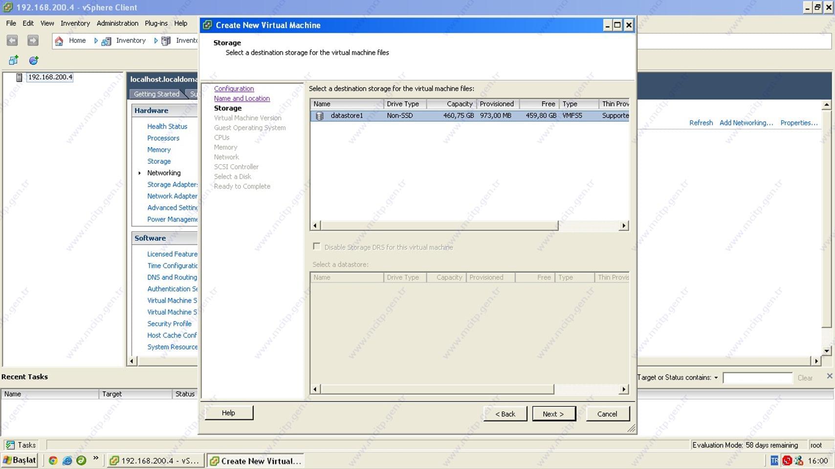Screen dimensions: 835x469
Task: Open the File menu
Action: coord(11,23)
